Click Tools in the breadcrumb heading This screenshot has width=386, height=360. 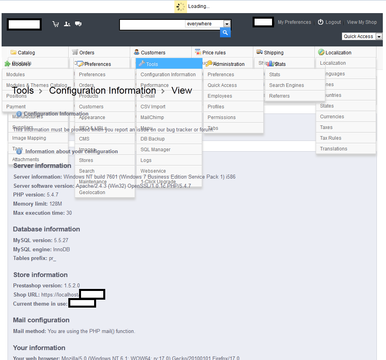pyautogui.click(x=23, y=90)
